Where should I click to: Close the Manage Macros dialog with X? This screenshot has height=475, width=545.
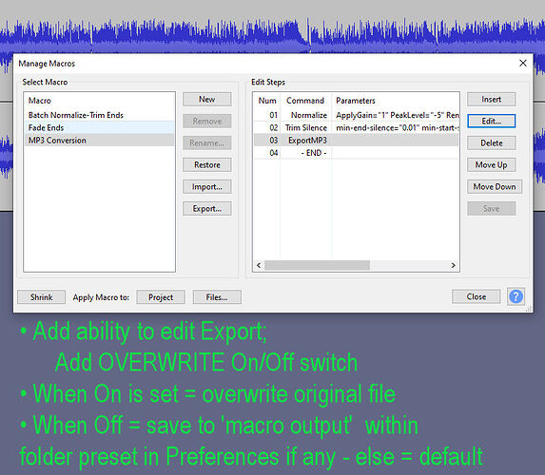coord(523,64)
